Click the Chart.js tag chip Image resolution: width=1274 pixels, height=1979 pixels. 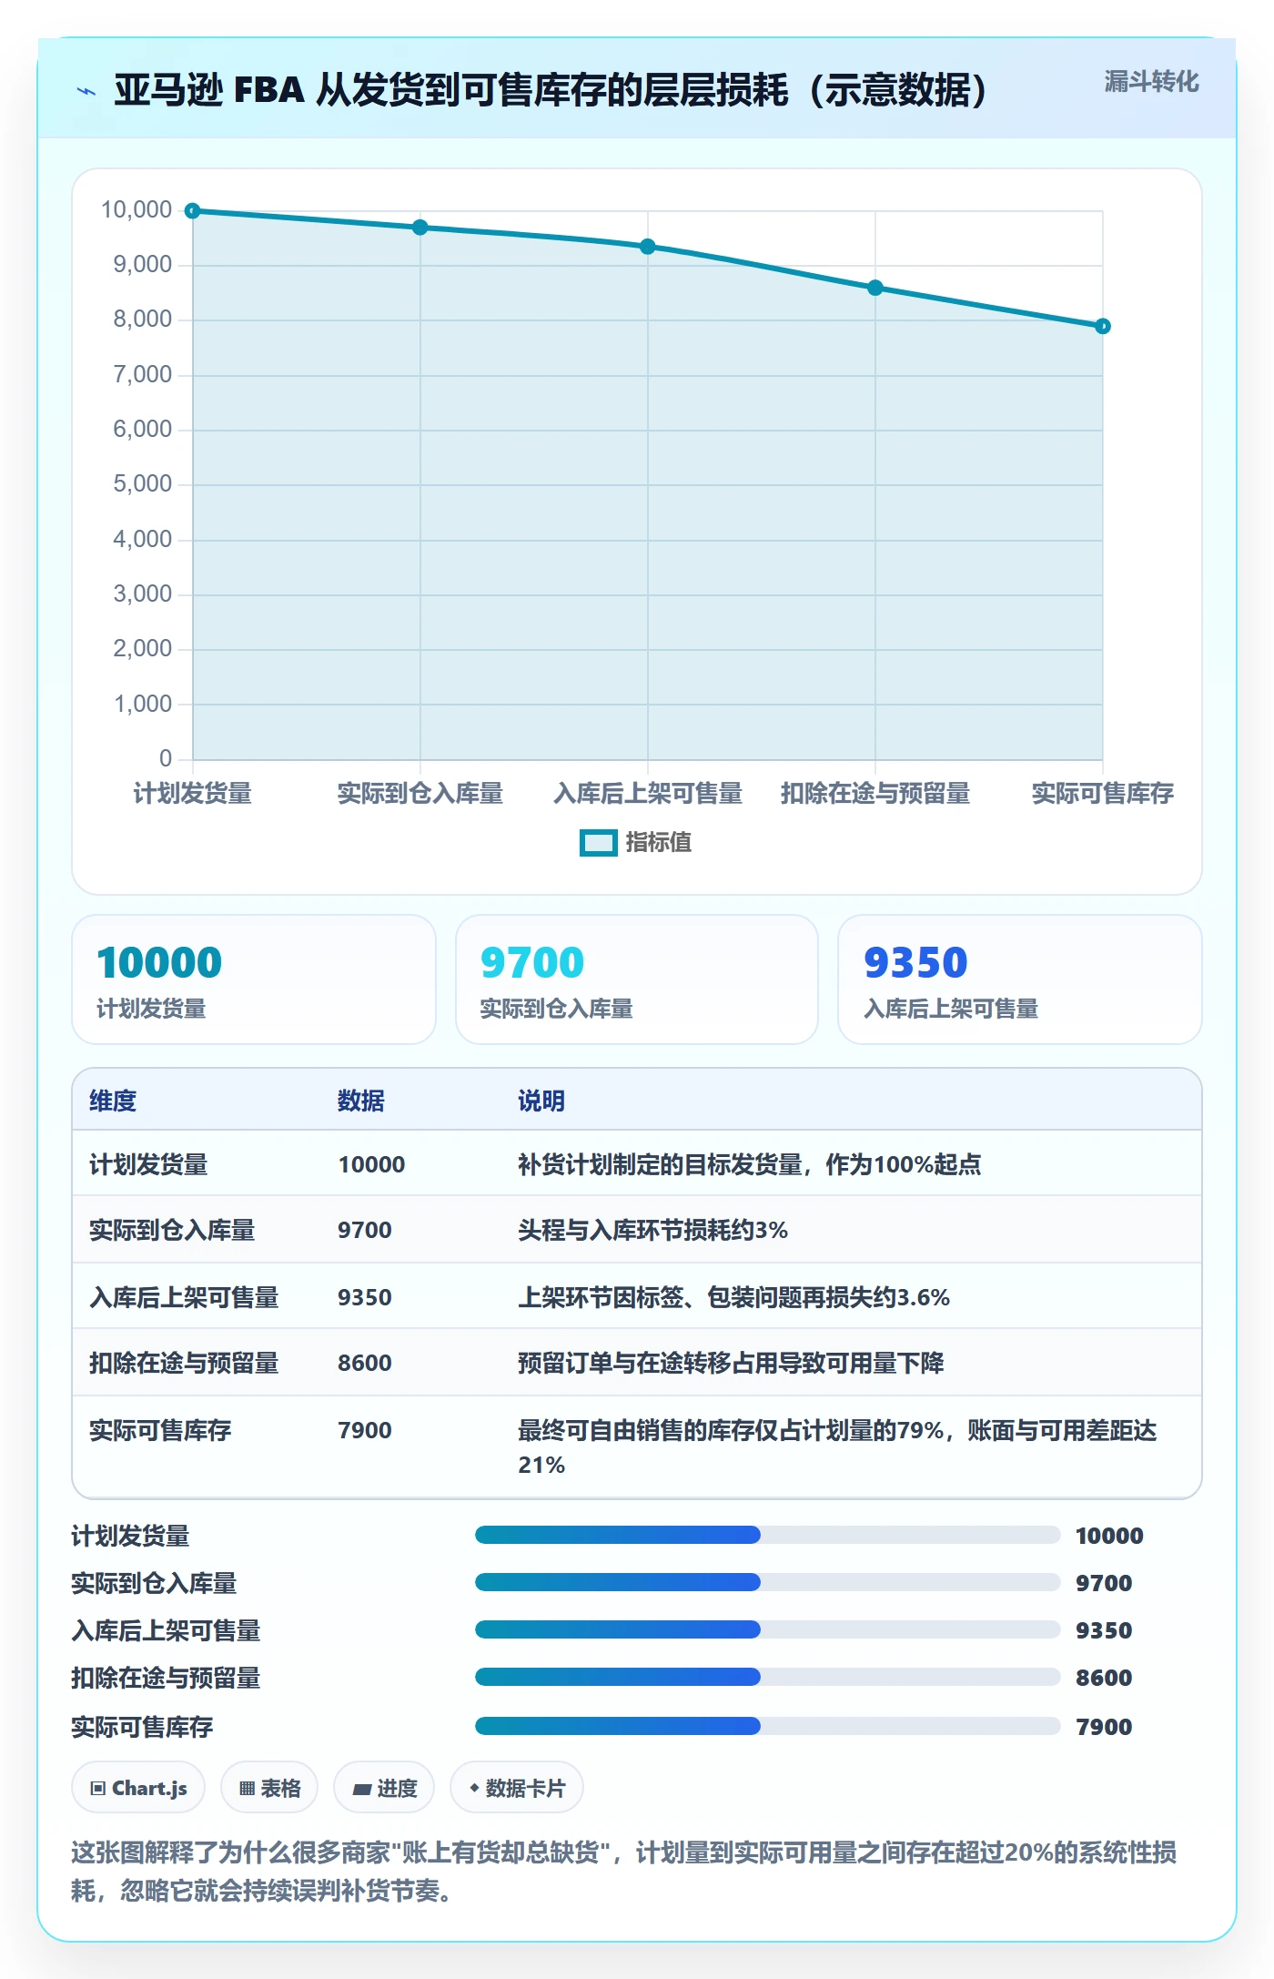[x=138, y=1788]
